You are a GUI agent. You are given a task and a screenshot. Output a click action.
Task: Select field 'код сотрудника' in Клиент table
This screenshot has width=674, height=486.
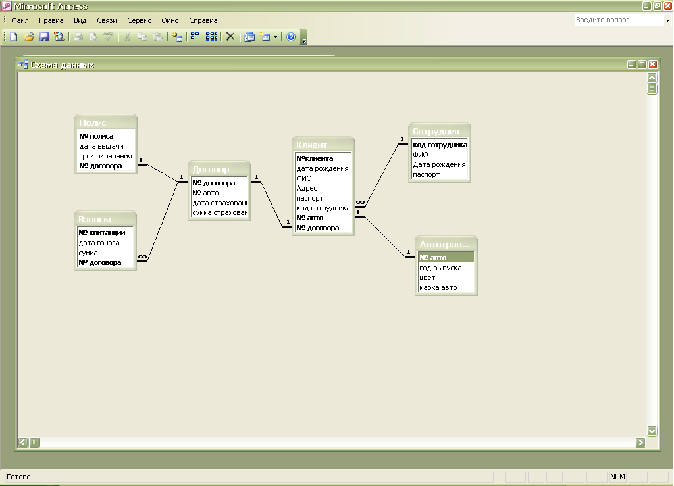pyautogui.click(x=323, y=208)
